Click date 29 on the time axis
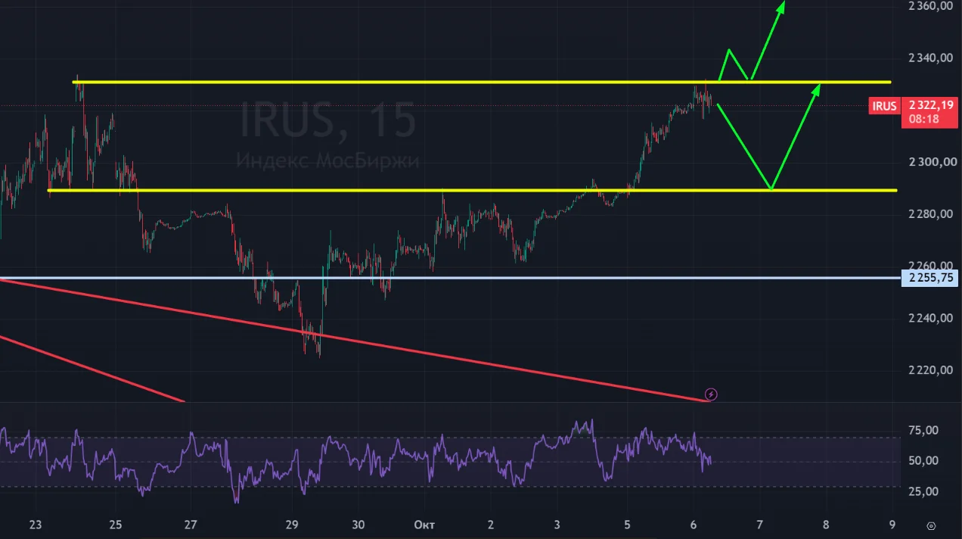Viewport: 962px width, 539px height. tap(293, 525)
